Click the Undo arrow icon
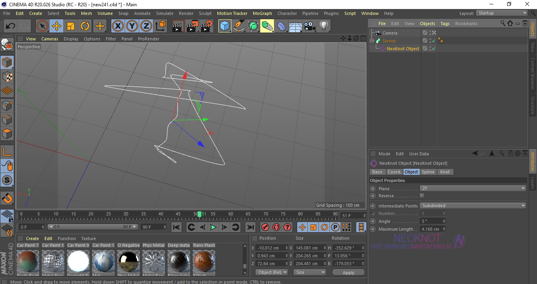The width and height of the screenshot is (537, 284). pyautogui.click(x=10, y=26)
